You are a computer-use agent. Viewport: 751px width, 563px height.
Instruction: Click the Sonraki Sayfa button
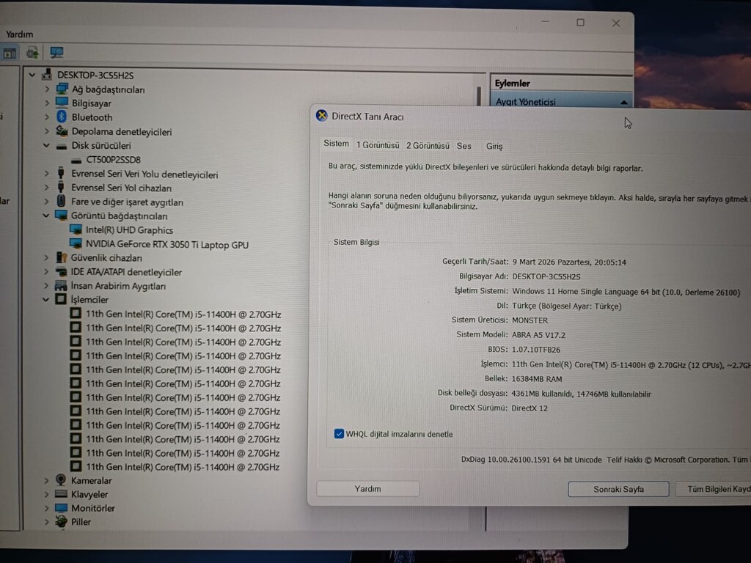[618, 489]
